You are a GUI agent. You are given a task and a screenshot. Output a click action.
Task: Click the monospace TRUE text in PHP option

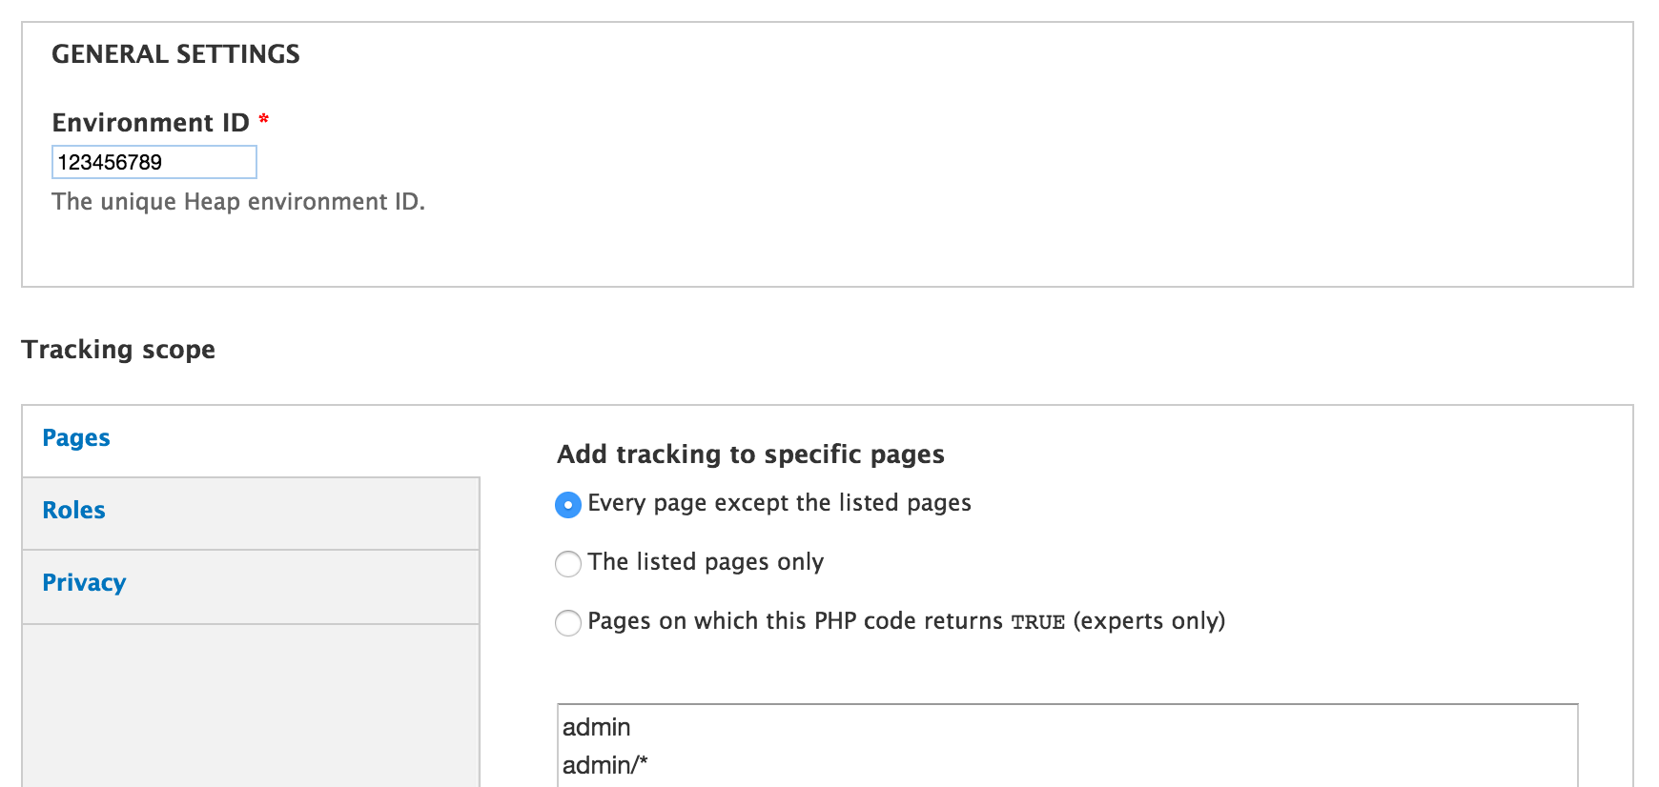[1037, 622]
